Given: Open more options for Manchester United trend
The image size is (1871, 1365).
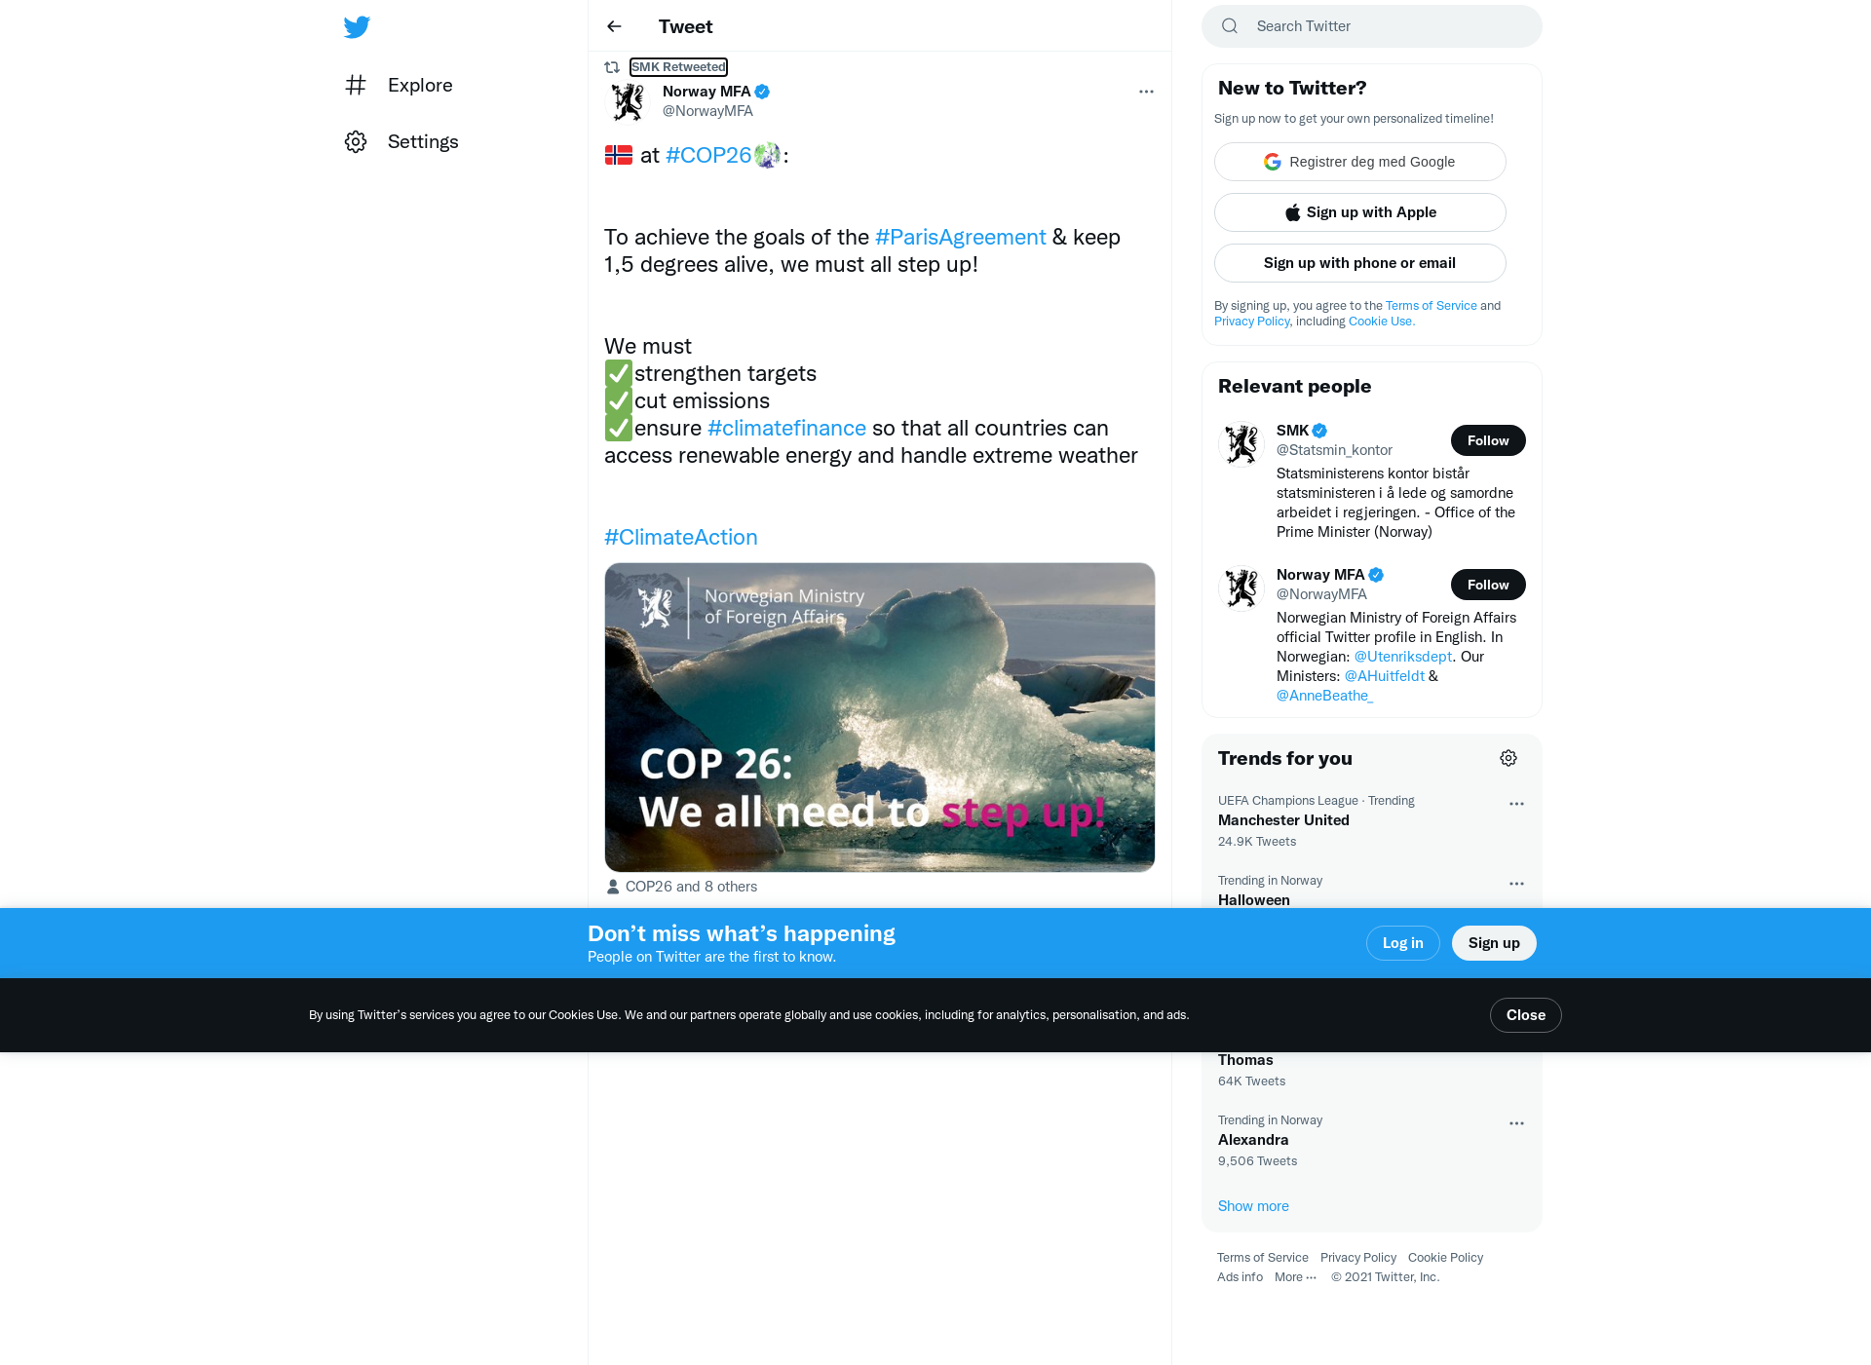Looking at the screenshot, I should click(1516, 804).
